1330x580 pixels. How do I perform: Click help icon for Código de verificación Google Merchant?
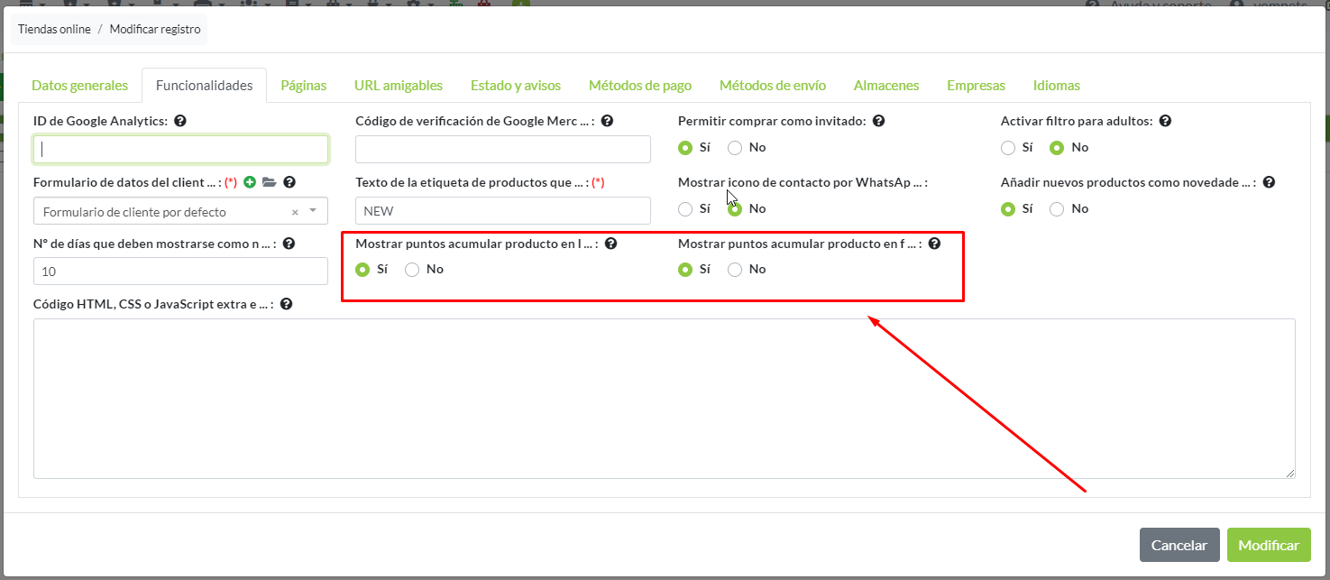click(607, 121)
